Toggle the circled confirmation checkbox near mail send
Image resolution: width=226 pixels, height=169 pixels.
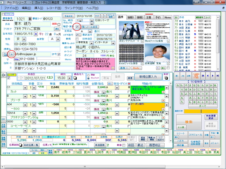pyautogui.click(x=77, y=27)
